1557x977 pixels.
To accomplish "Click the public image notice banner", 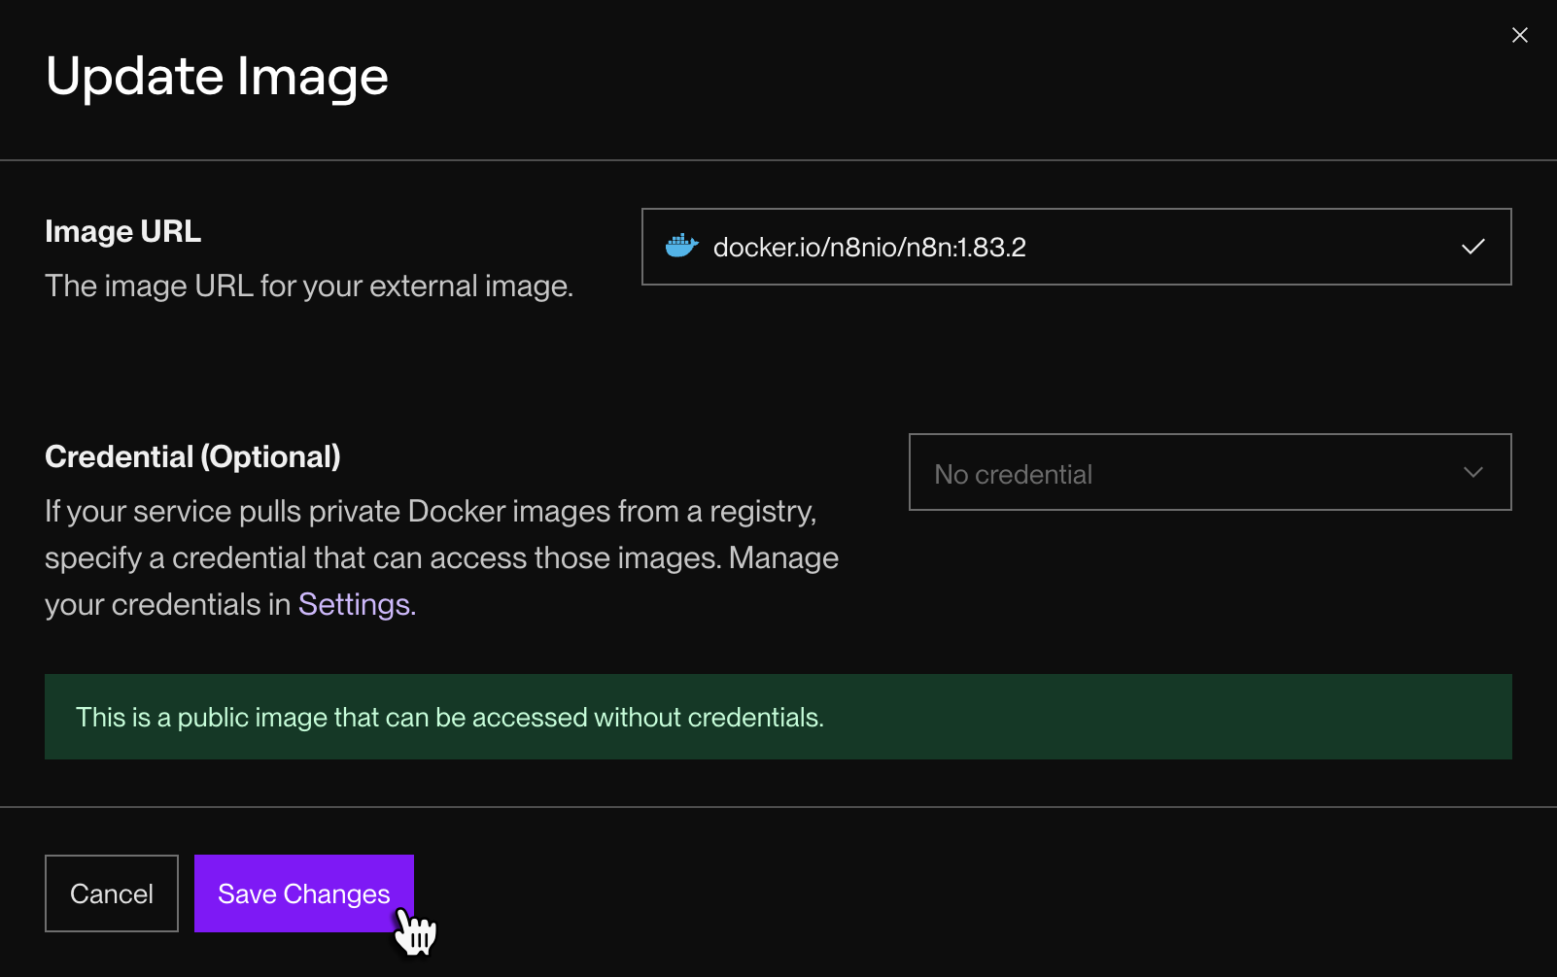I will [x=778, y=717].
